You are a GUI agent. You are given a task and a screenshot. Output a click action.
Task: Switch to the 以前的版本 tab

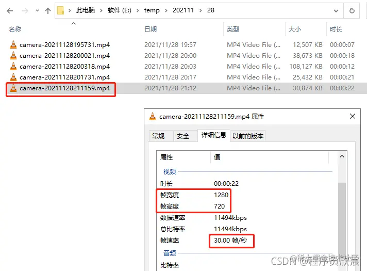pos(247,136)
